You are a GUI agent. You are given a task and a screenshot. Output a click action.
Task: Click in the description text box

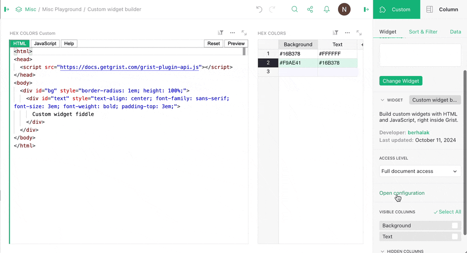(x=420, y=55)
